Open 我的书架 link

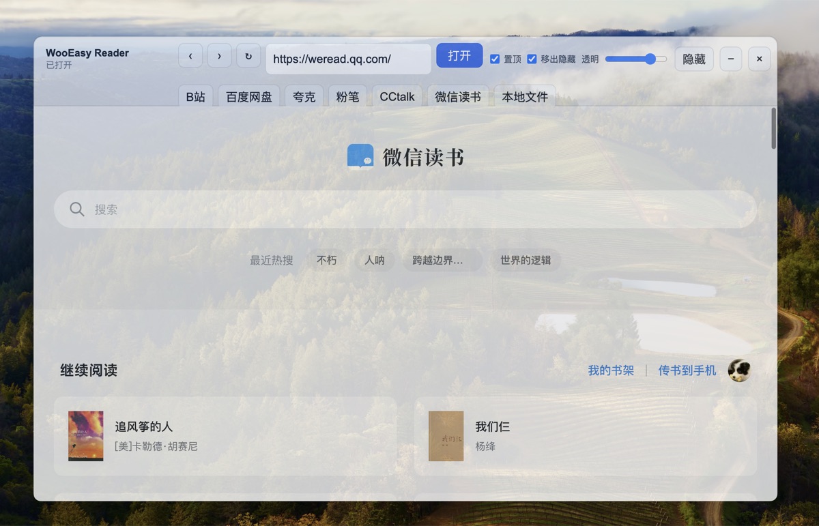click(611, 370)
